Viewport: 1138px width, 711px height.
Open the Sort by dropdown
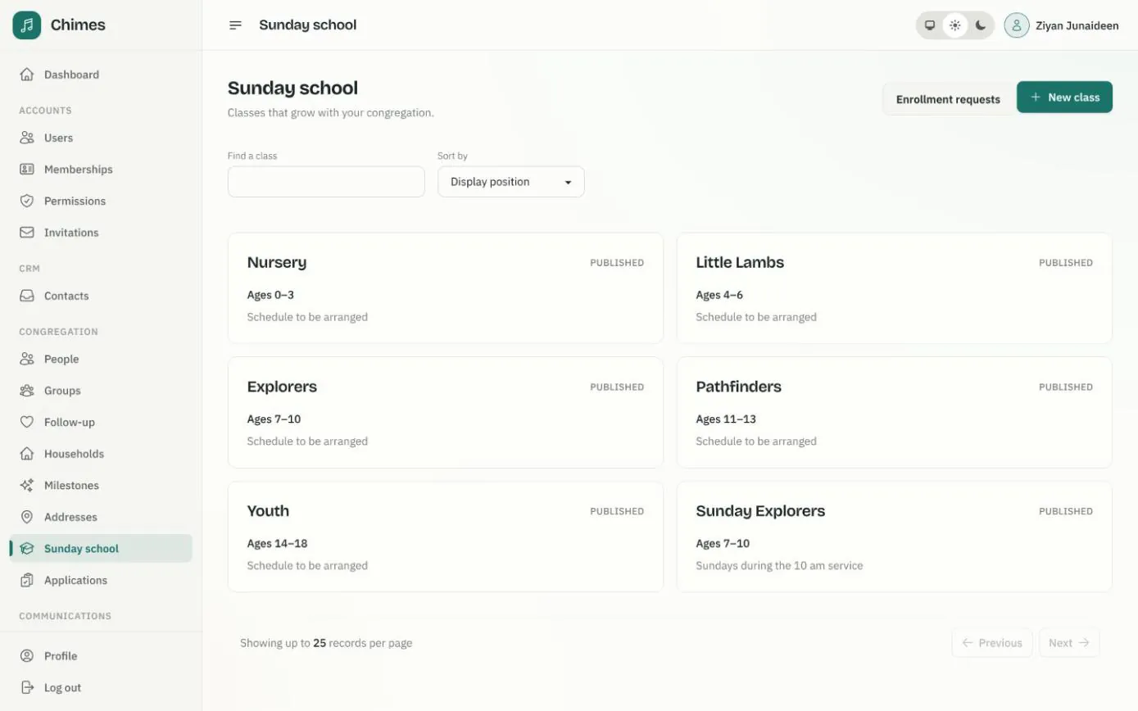(x=511, y=182)
